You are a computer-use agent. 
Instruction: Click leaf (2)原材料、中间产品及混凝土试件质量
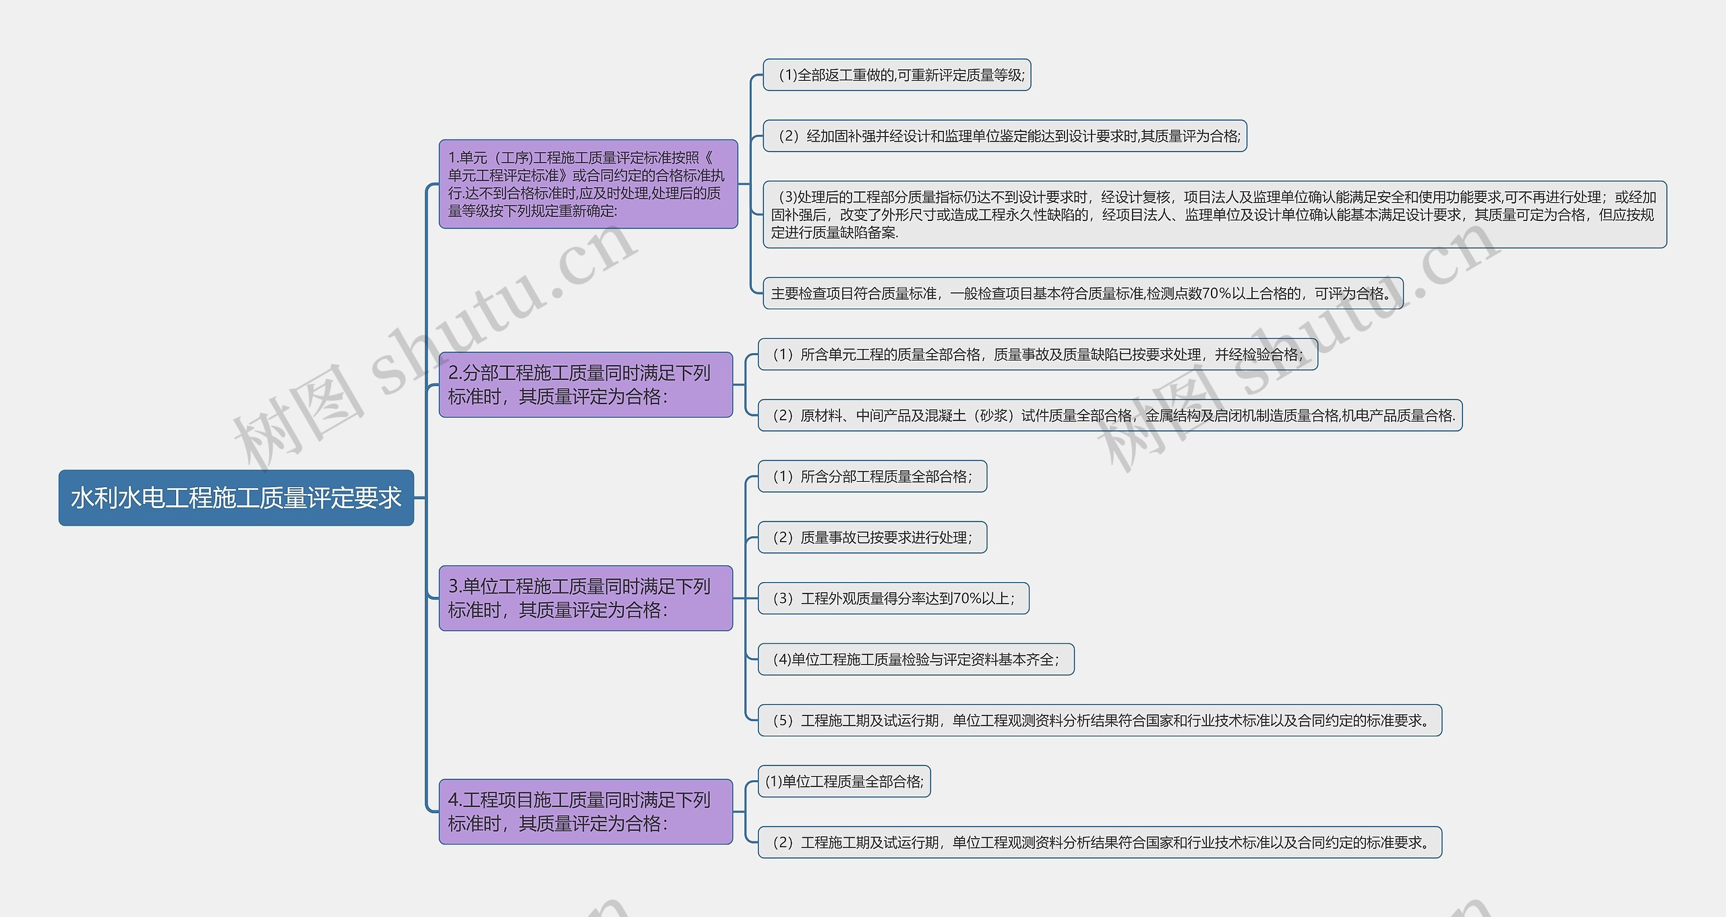pyautogui.click(x=1110, y=416)
